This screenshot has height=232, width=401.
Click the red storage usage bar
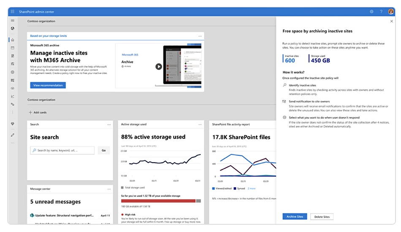point(158,201)
